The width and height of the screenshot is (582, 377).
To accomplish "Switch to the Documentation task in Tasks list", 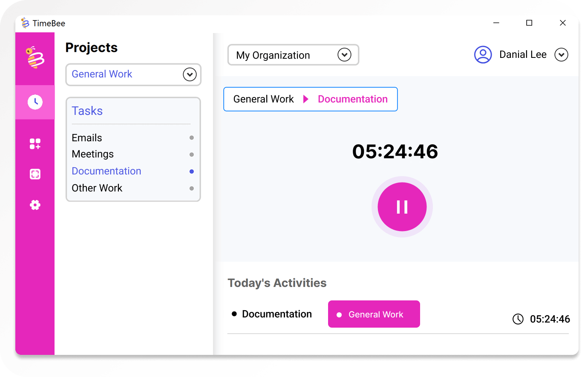I will pyautogui.click(x=106, y=171).
